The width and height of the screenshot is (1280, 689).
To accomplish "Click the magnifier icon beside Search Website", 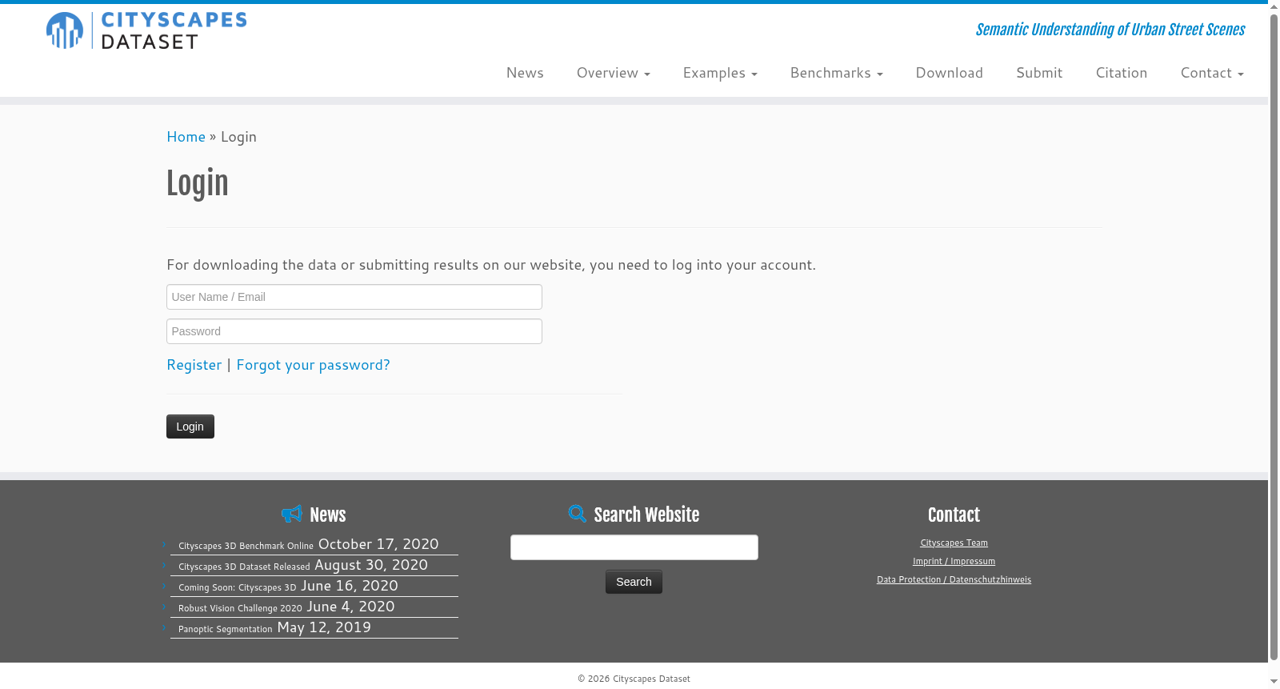I will point(578,514).
